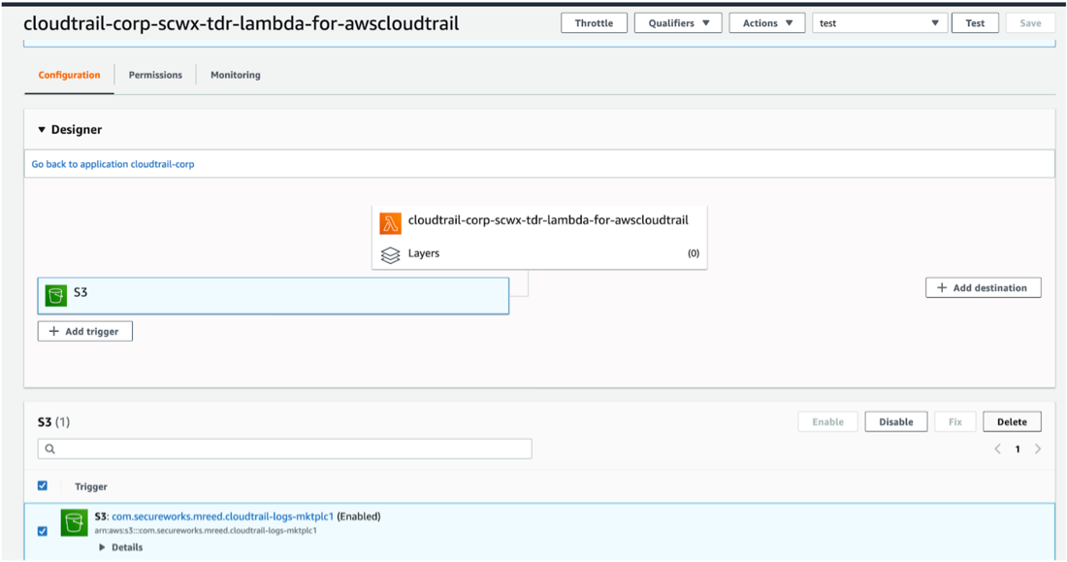1067x562 pixels.
Task: Click the (Enabled) status text
Action: pyautogui.click(x=359, y=516)
